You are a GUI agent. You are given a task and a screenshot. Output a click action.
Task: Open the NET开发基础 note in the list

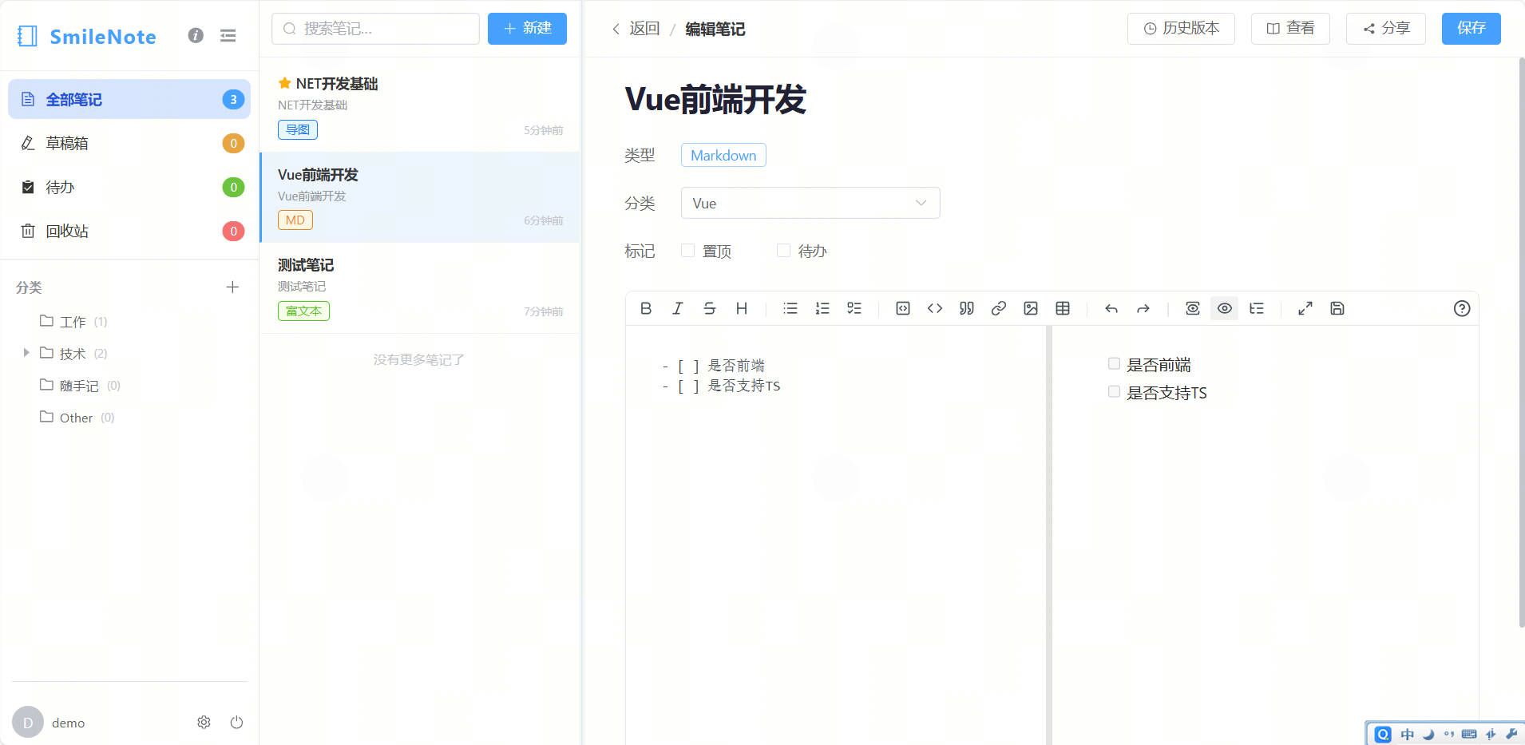420,106
